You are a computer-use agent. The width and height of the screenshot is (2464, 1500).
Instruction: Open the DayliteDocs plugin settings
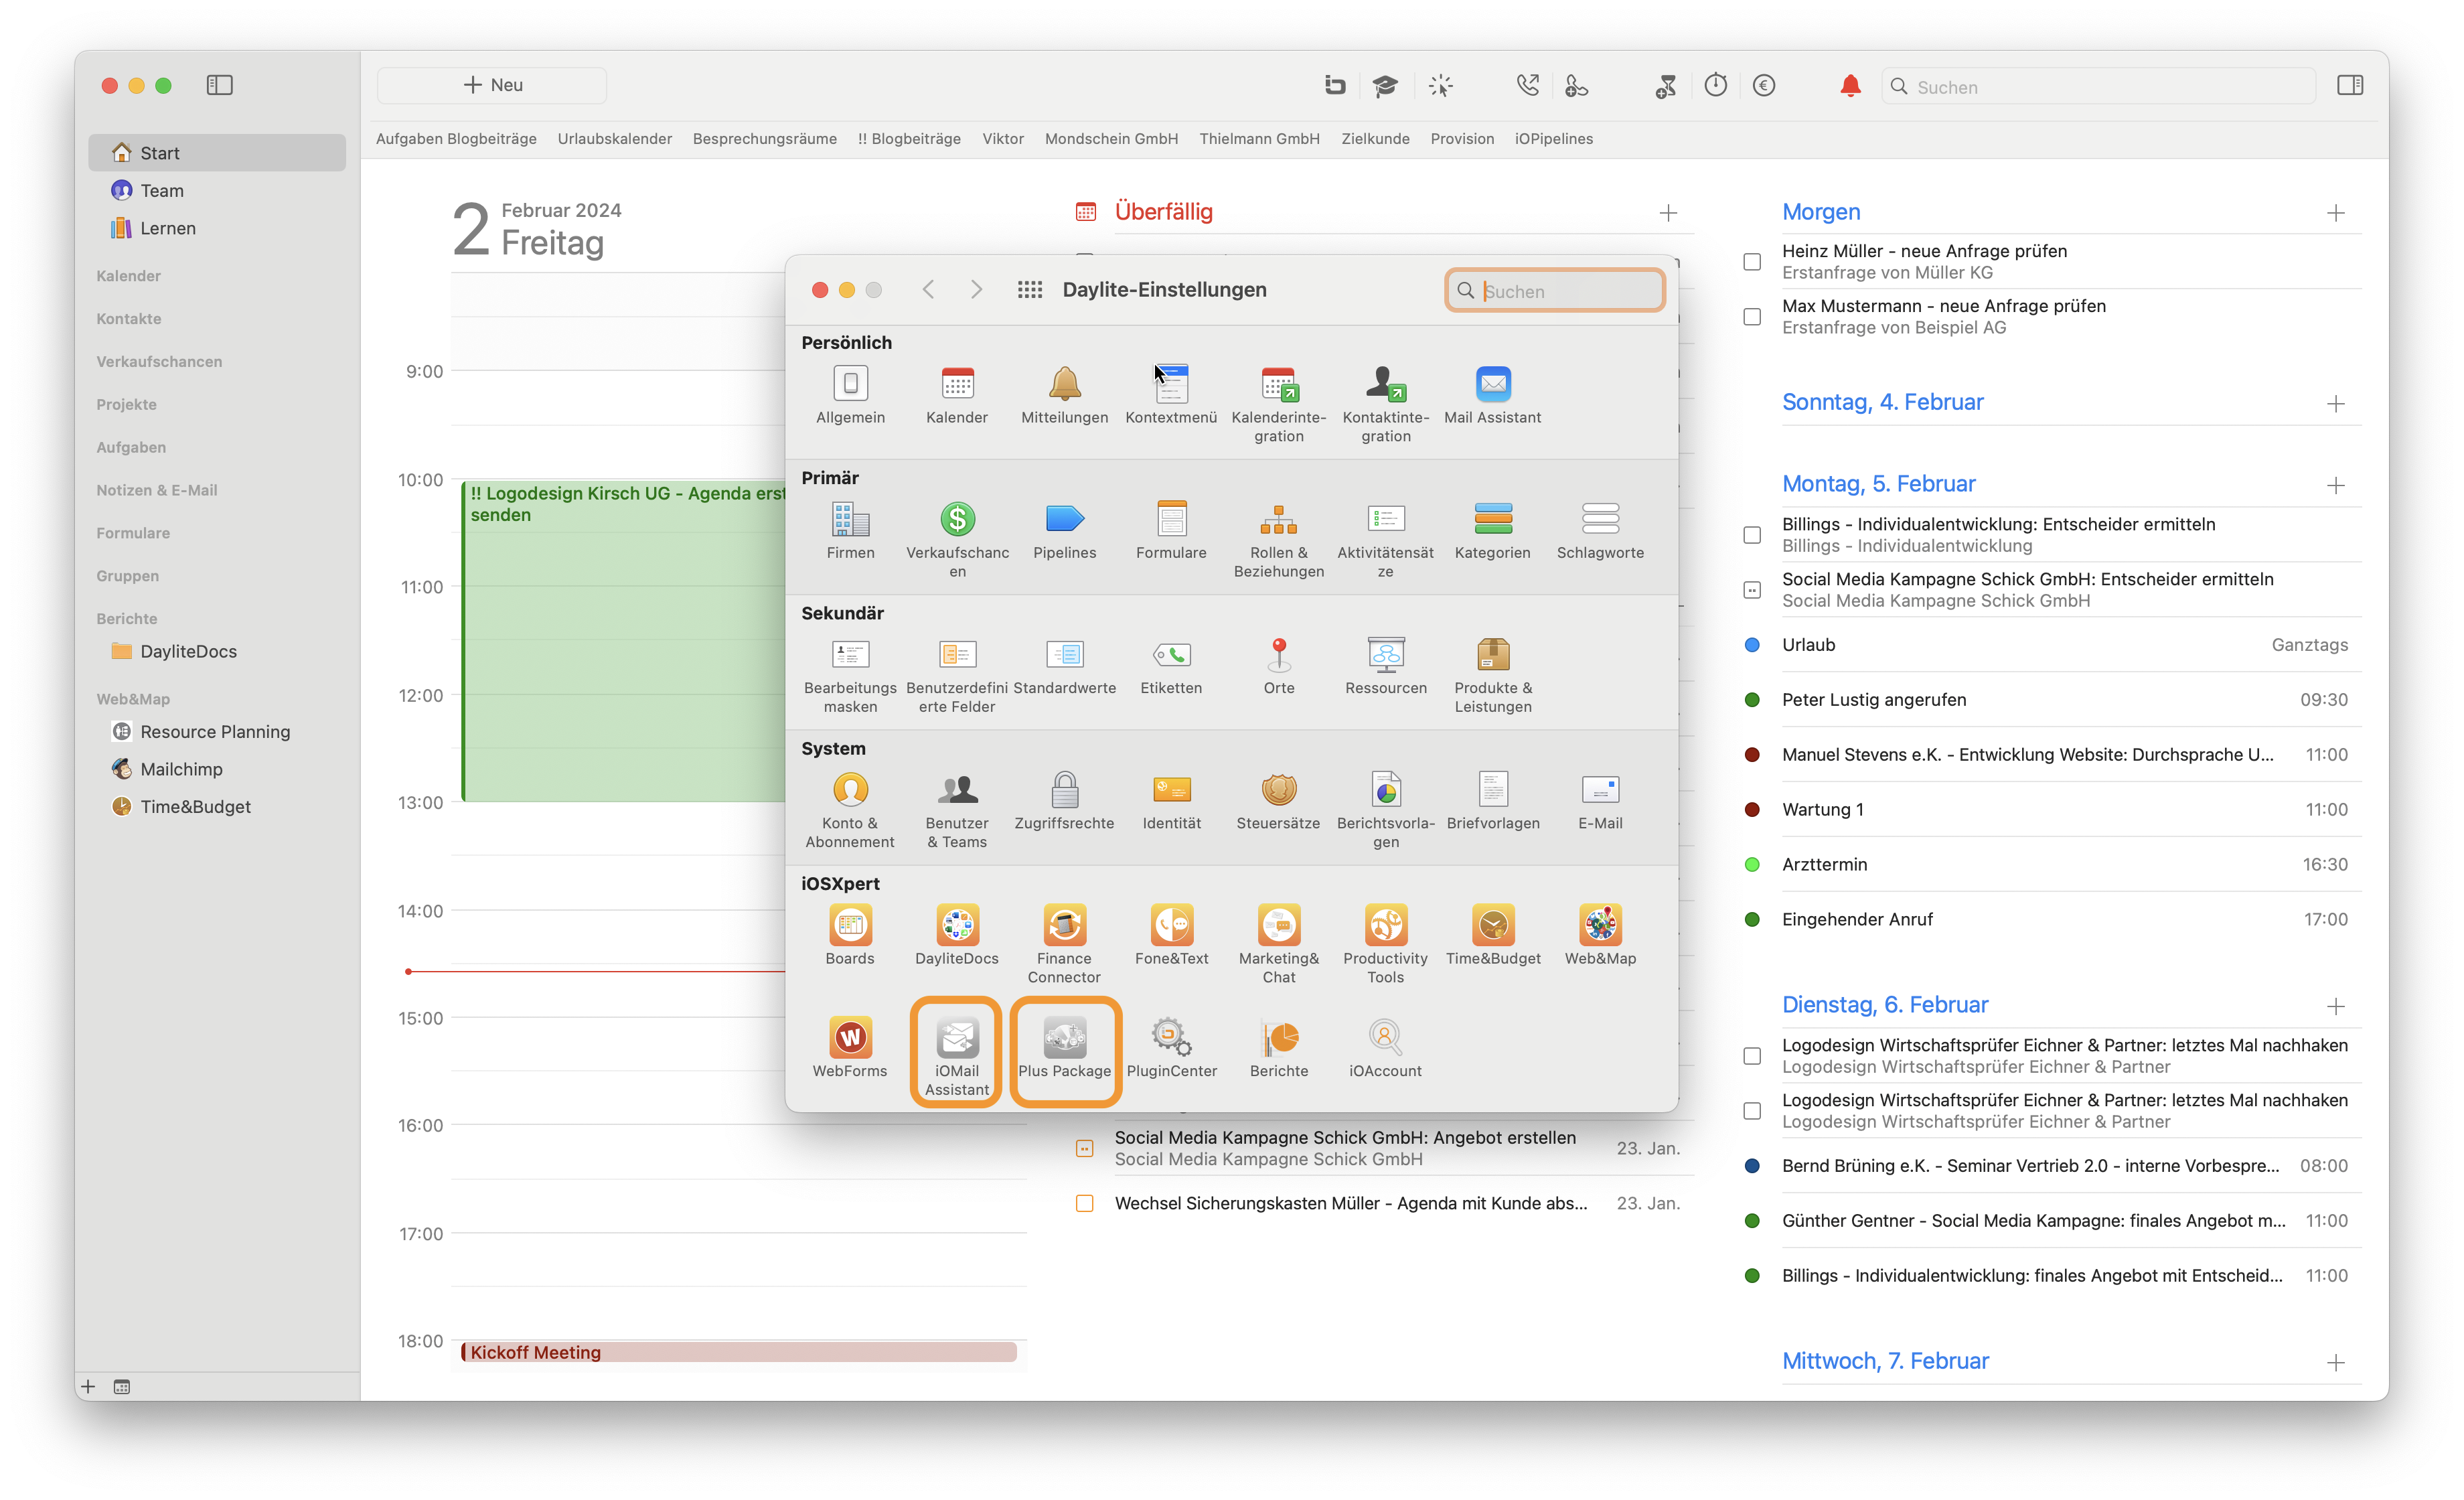[x=957, y=936]
